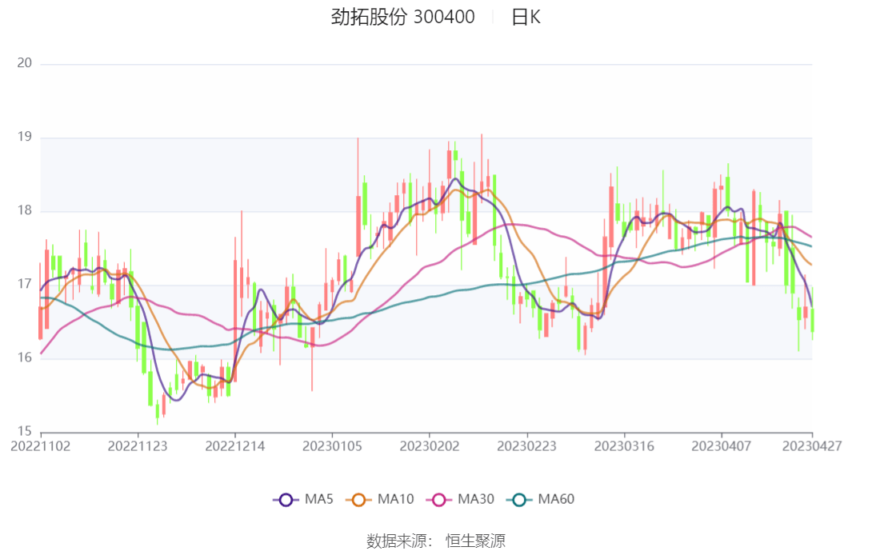Click the y-axis value 20
Image resolution: width=872 pixels, height=551 pixels.
coord(25,63)
